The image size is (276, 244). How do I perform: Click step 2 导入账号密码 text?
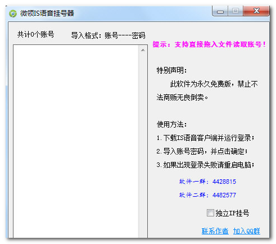tap(202, 151)
